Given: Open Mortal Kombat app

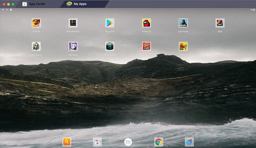Looking at the screenshot, I should point(73,23).
